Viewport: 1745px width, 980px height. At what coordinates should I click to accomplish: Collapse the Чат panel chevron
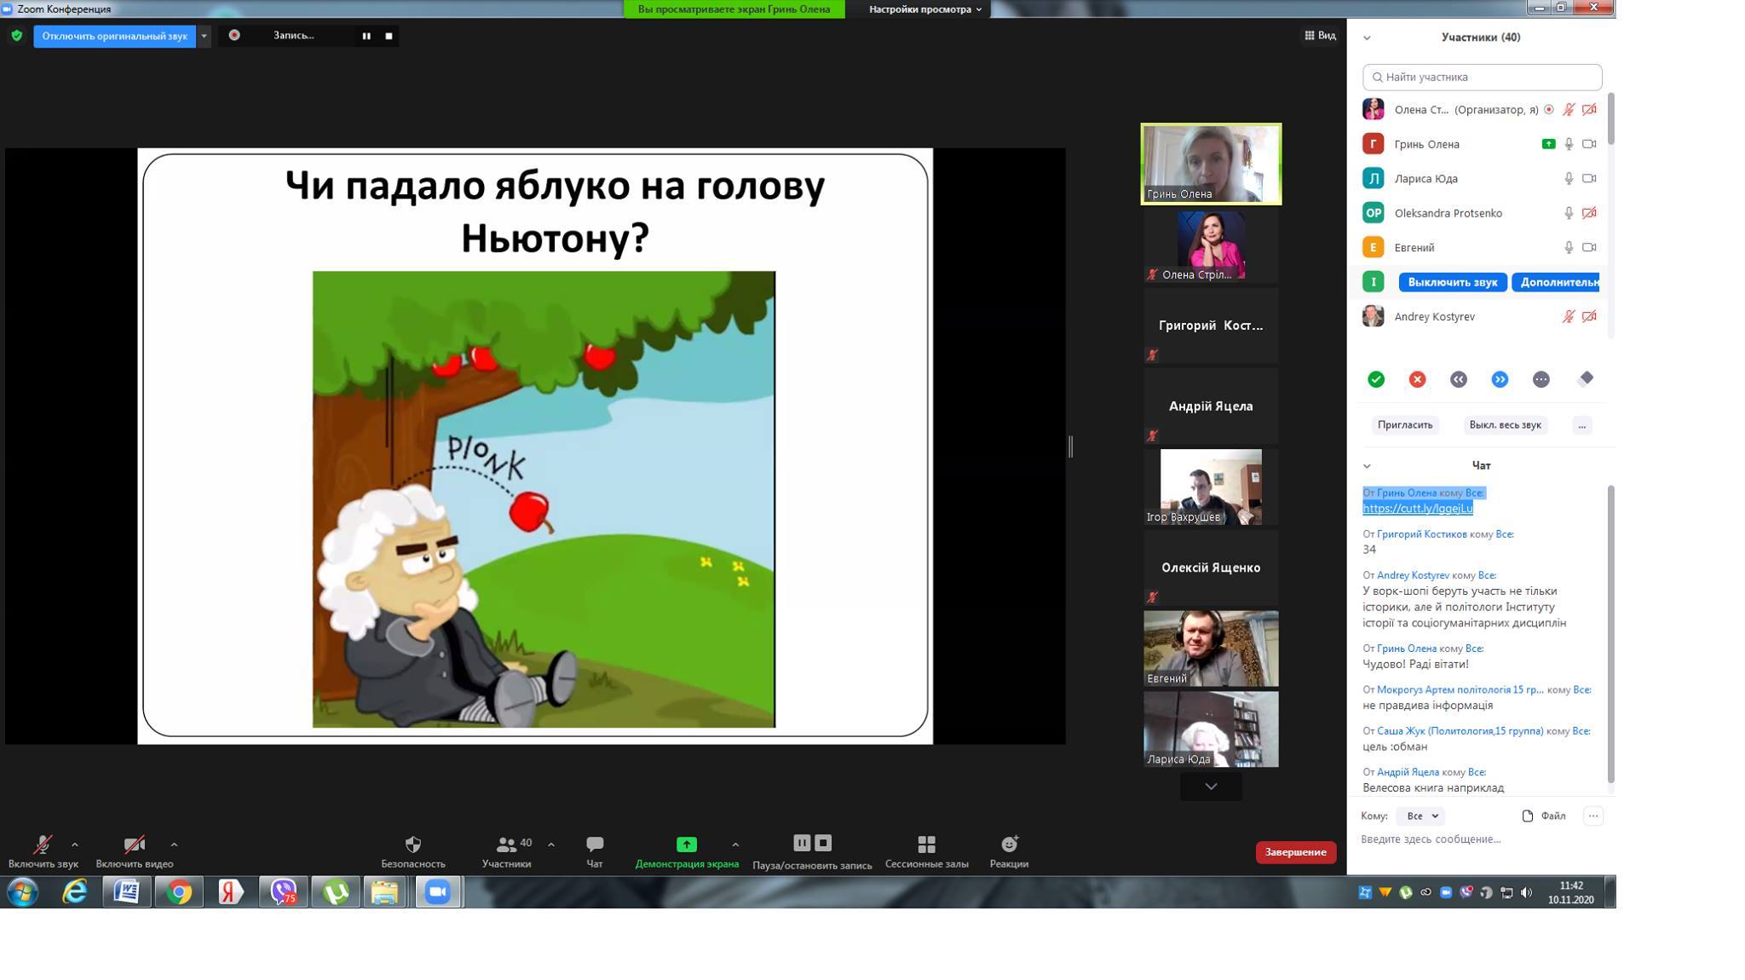1367,466
